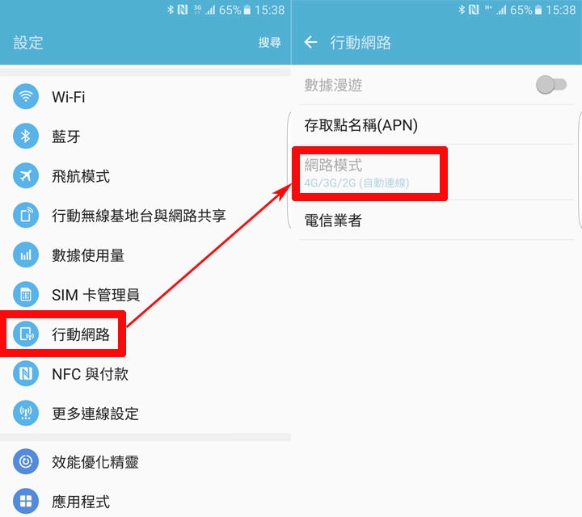
Task: Open 行動網路 from the settings list
Action: 145,334
